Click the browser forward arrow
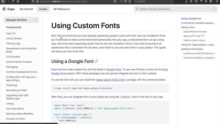The height and width of the screenshot is (124, 220). coord(8,1)
